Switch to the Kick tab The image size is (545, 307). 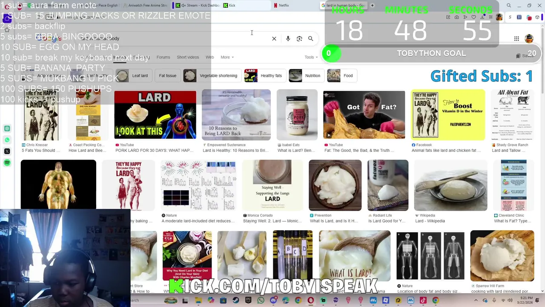[247, 6]
